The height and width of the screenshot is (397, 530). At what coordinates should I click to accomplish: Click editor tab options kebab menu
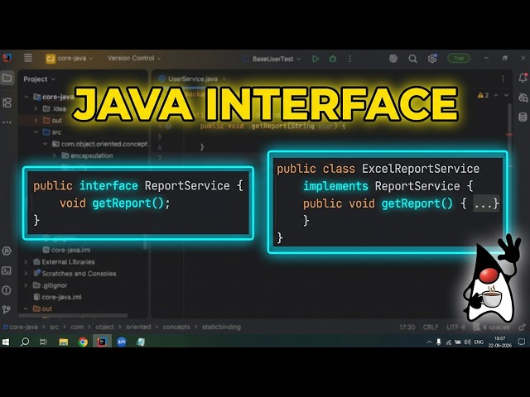503,79
